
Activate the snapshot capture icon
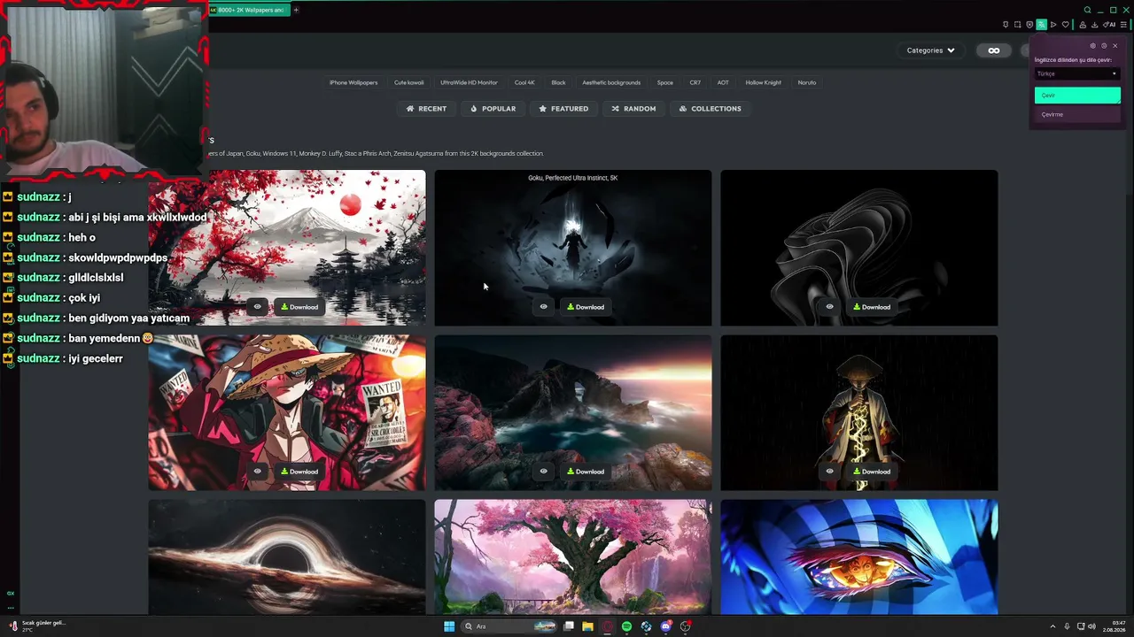(x=1017, y=25)
